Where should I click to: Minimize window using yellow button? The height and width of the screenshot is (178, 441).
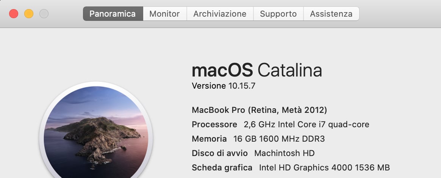(29, 14)
